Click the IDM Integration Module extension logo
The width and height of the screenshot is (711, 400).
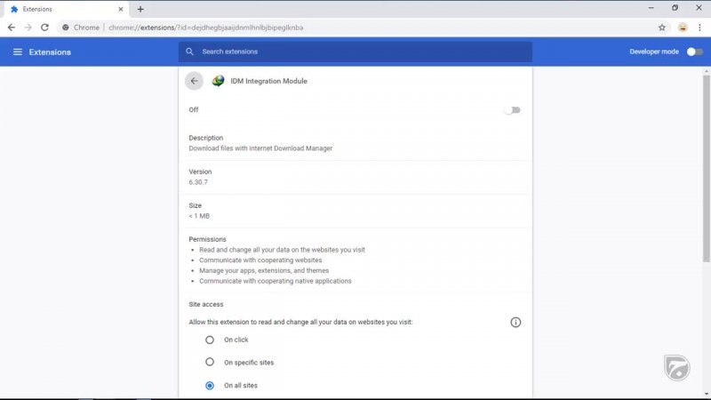tap(219, 81)
